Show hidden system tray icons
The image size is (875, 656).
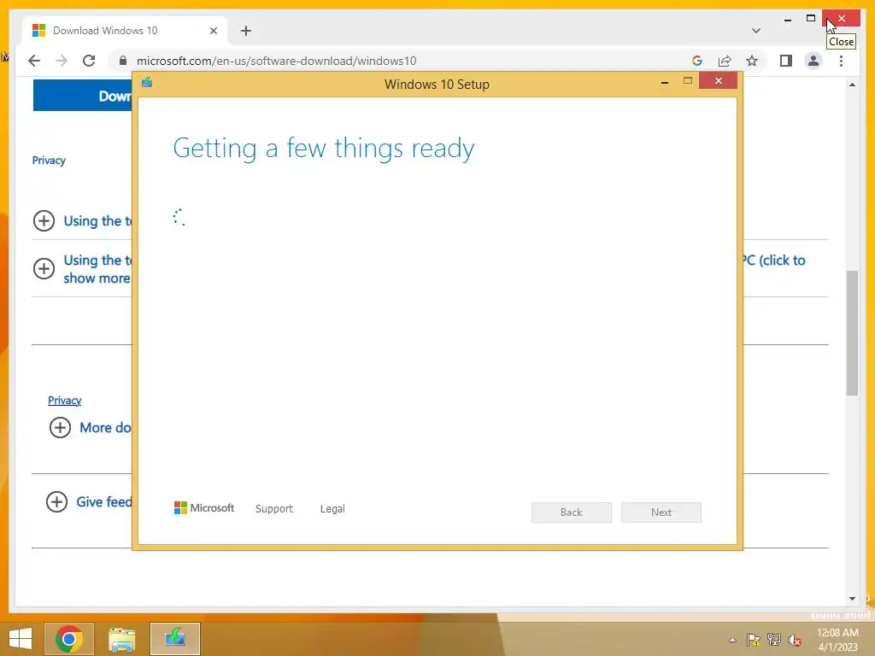tap(732, 640)
